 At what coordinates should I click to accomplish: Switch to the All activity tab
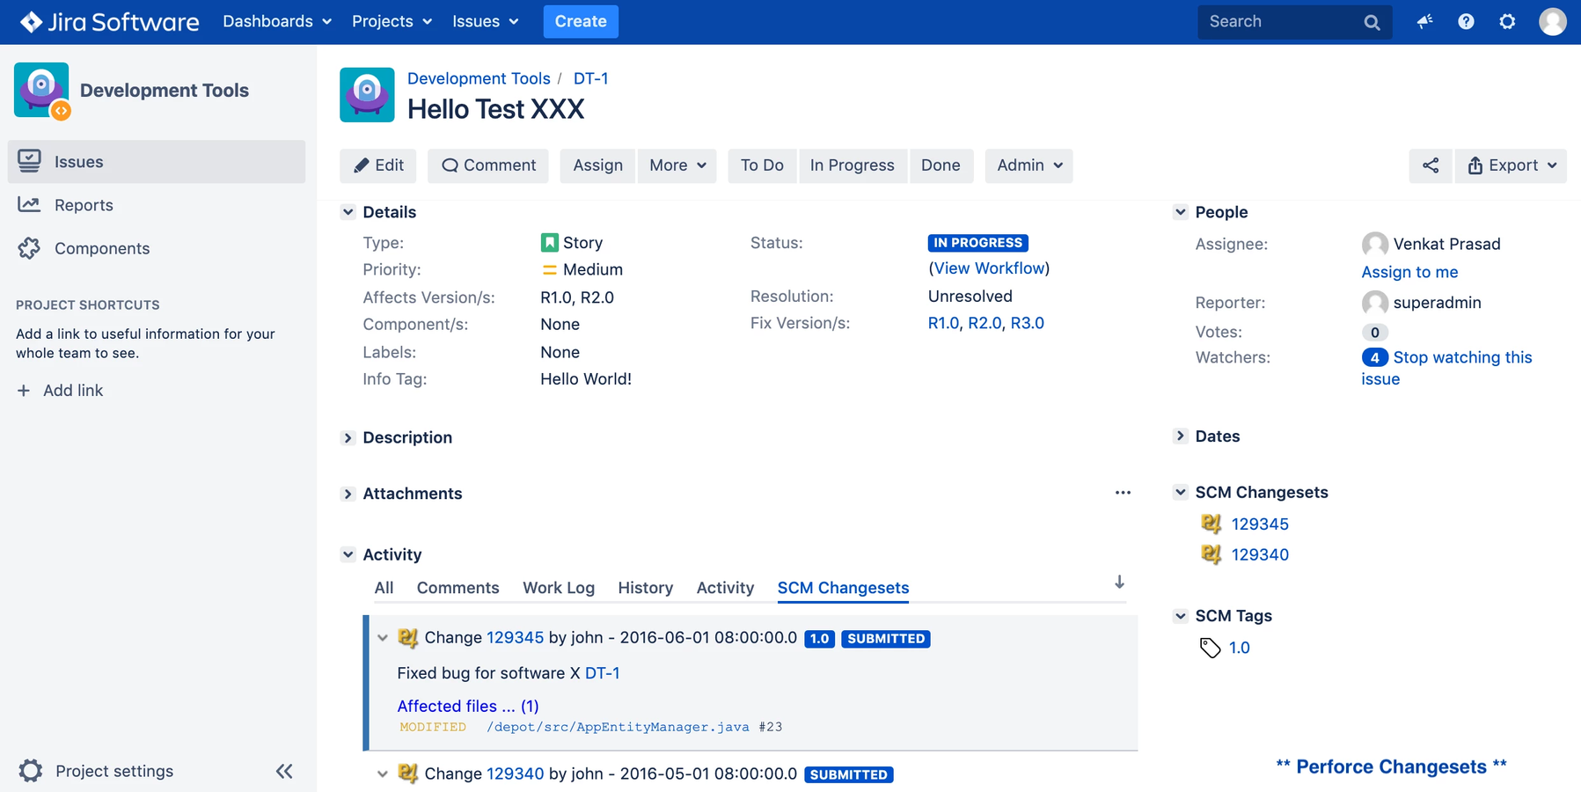tap(384, 588)
